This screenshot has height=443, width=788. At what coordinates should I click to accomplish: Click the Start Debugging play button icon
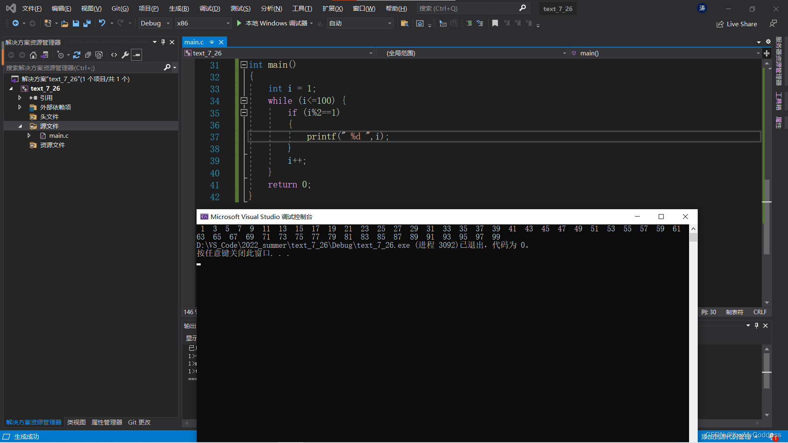pos(239,23)
